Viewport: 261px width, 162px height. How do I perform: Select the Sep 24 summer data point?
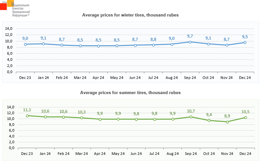coord(191,117)
